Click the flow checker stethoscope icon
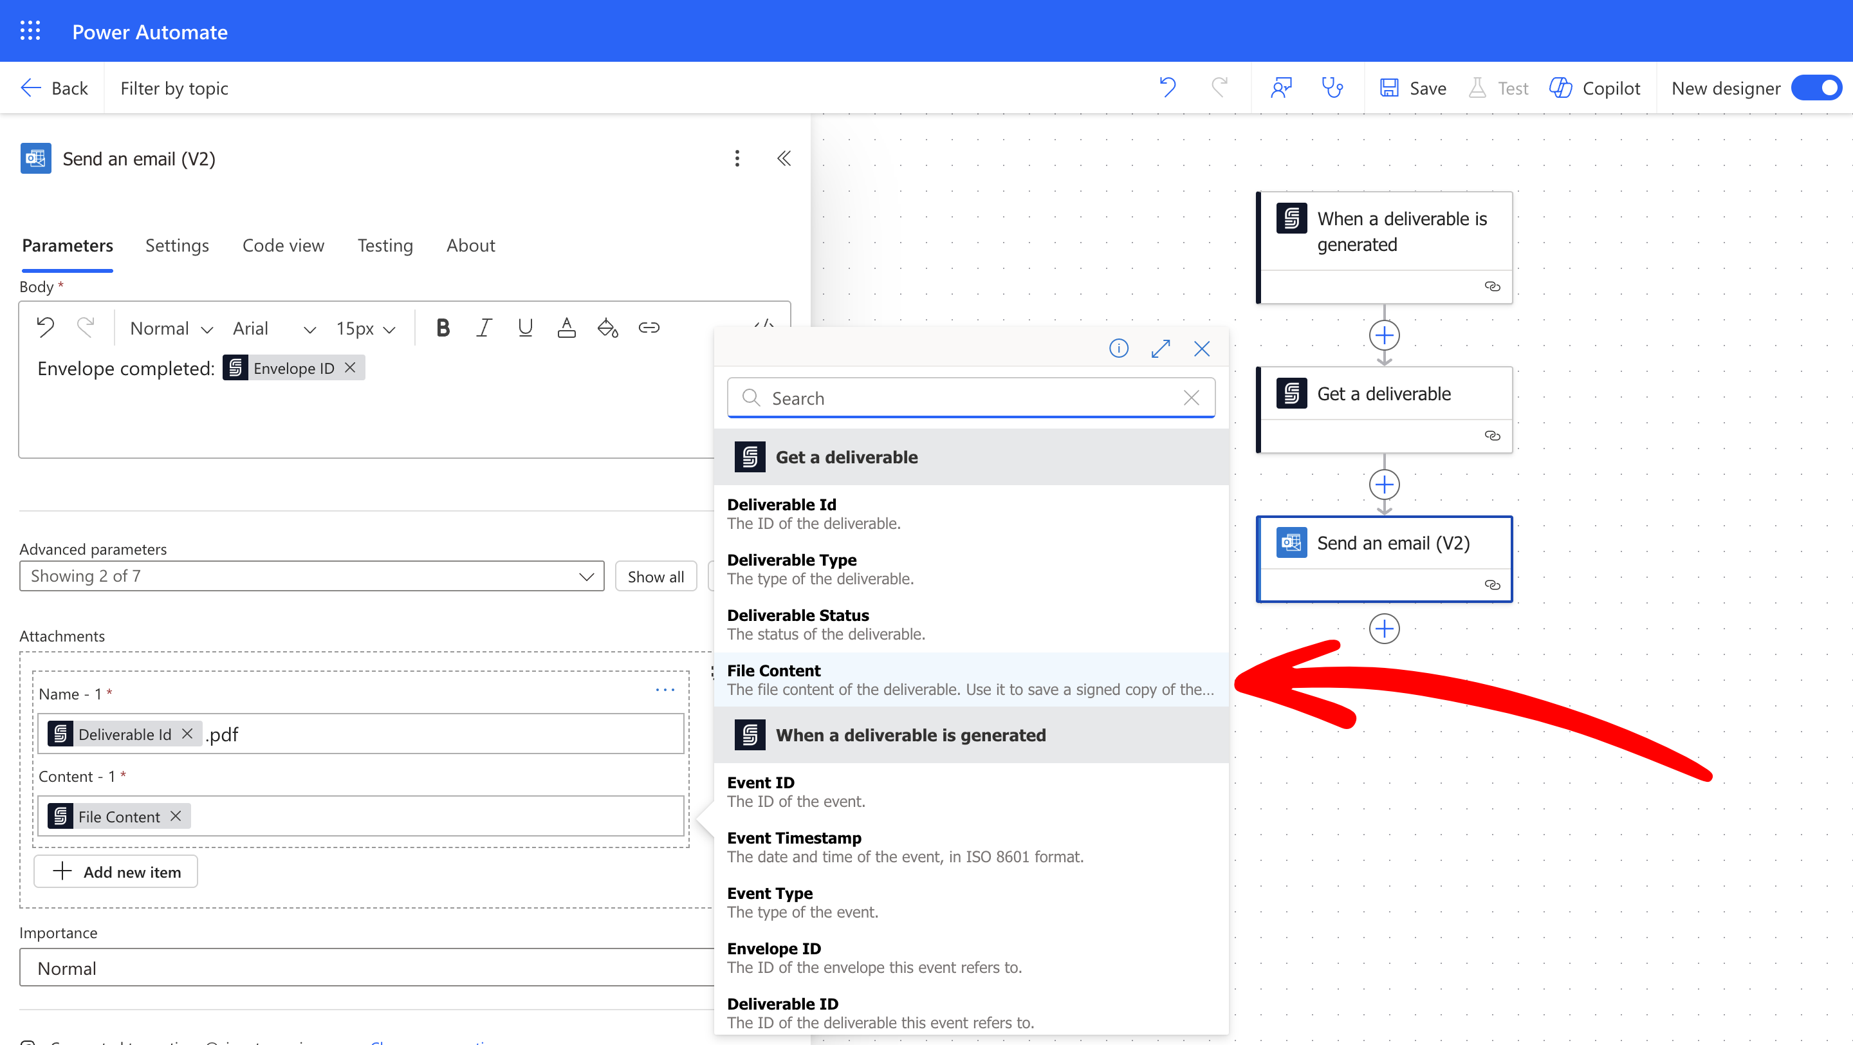This screenshot has height=1045, width=1853. pos(1332,88)
